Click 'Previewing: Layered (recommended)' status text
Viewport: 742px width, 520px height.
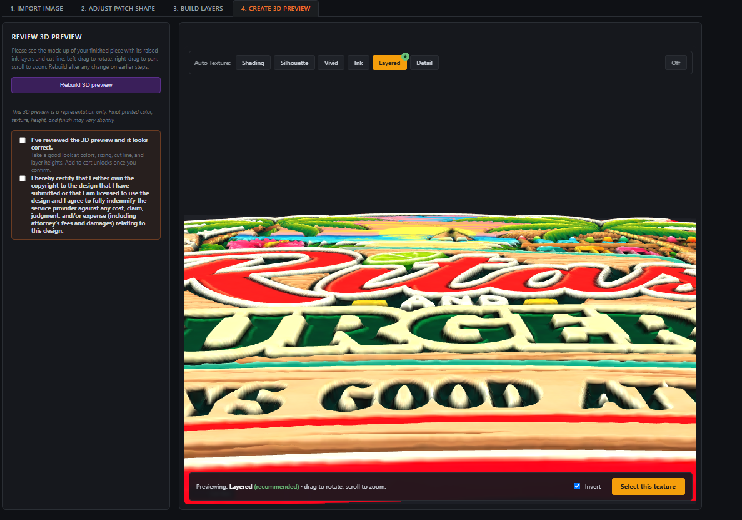tap(248, 487)
